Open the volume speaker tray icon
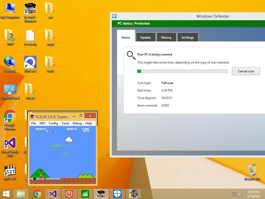This screenshot has width=265, height=199. point(240,194)
